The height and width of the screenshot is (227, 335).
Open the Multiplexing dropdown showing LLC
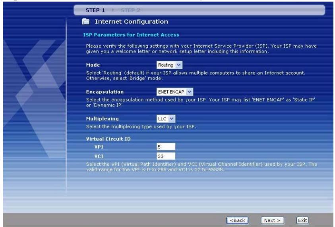coord(166,118)
